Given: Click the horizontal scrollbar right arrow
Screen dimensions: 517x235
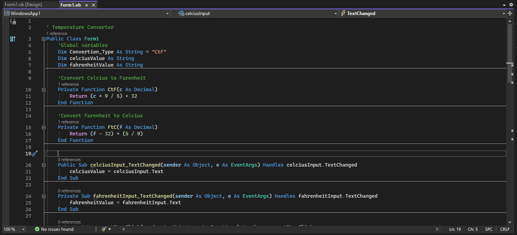Looking at the screenshot, I should point(437,229).
